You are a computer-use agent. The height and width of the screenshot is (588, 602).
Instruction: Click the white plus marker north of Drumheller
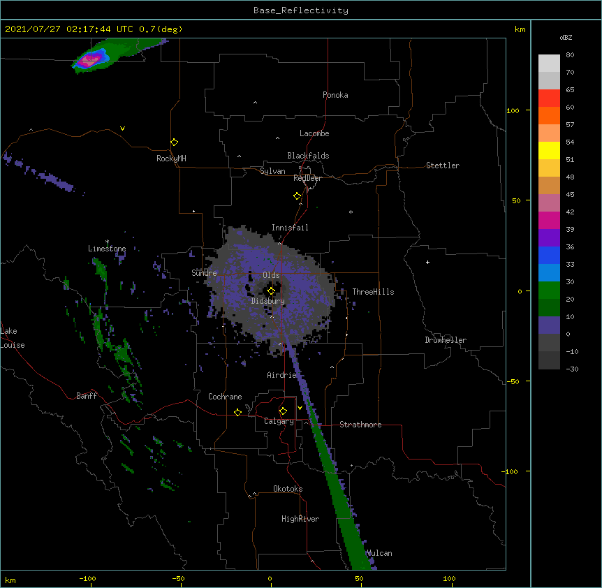pyautogui.click(x=427, y=262)
